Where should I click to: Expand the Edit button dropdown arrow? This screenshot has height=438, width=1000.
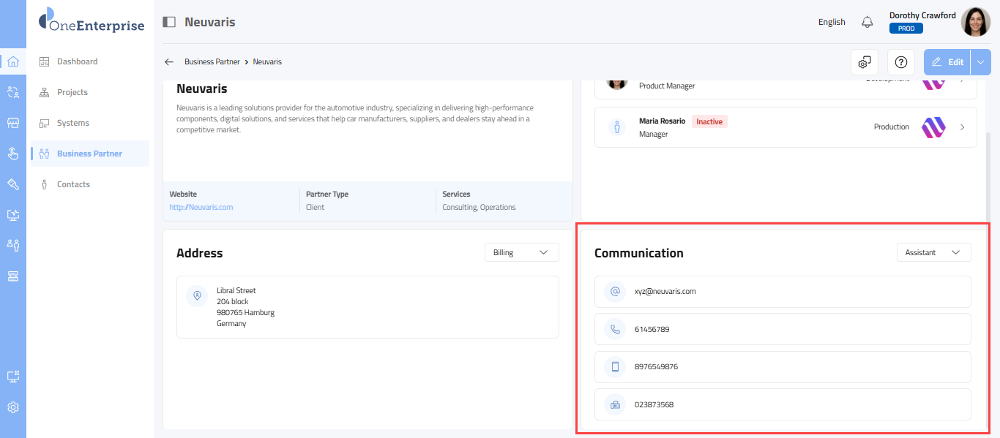[981, 62]
